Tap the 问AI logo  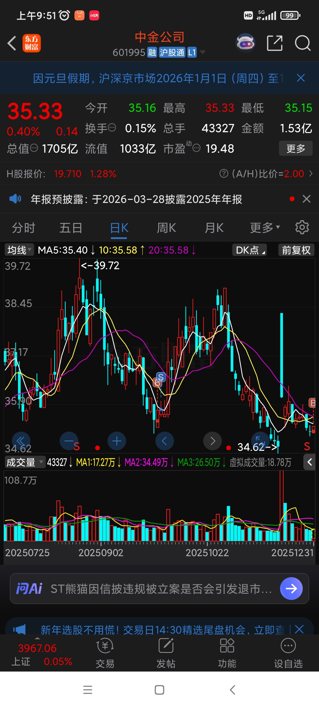(x=29, y=589)
